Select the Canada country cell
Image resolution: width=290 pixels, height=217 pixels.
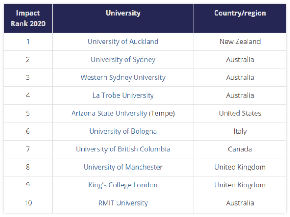pos(240,149)
